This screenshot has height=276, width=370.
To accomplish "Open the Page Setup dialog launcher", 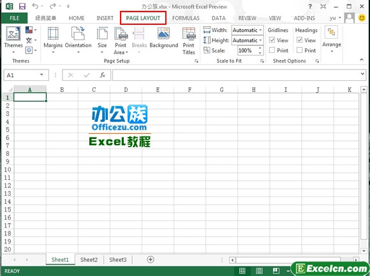I will pyautogui.click(x=196, y=61).
